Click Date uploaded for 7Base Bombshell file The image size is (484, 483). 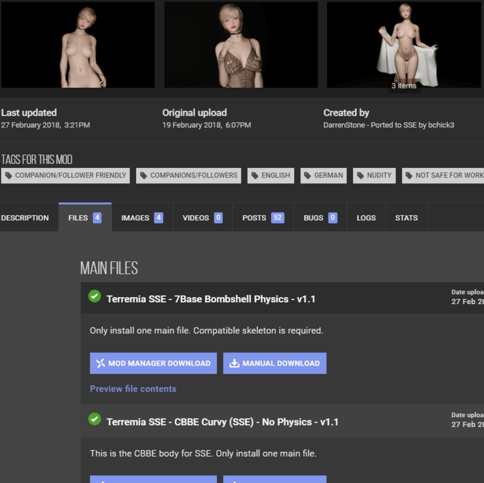[467, 297]
